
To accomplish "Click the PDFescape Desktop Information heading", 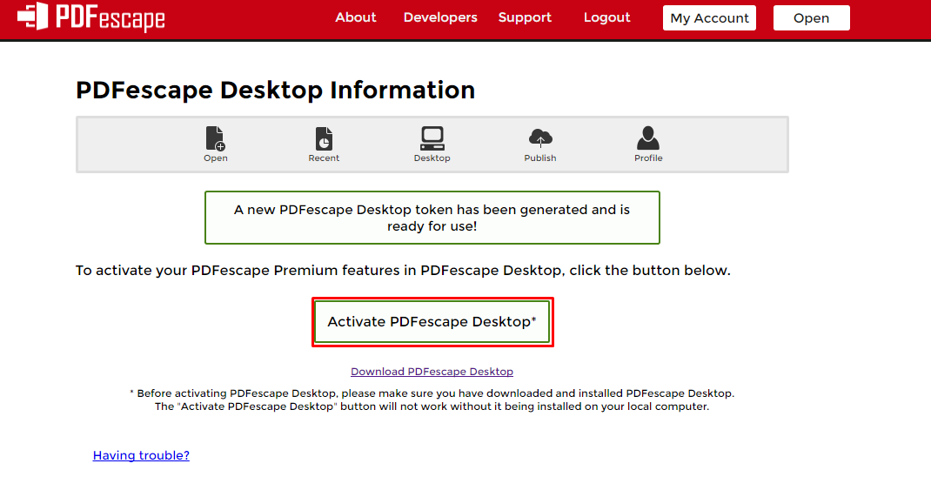I will [276, 91].
